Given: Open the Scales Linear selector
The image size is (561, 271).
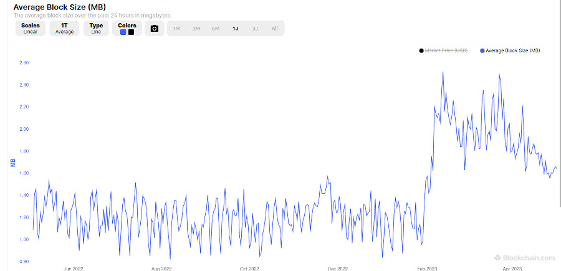Looking at the screenshot, I should click(x=30, y=29).
